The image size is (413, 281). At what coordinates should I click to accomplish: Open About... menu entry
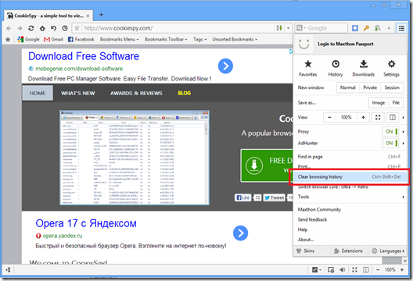(x=350, y=240)
